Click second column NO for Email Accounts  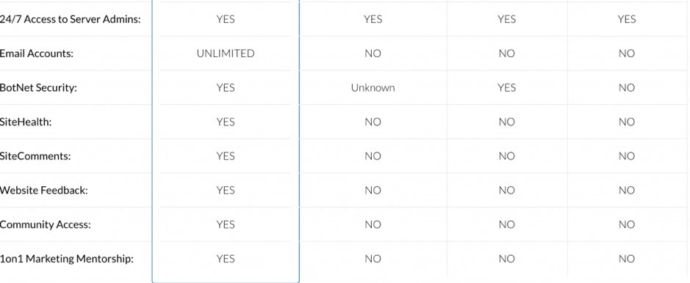coord(373,54)
